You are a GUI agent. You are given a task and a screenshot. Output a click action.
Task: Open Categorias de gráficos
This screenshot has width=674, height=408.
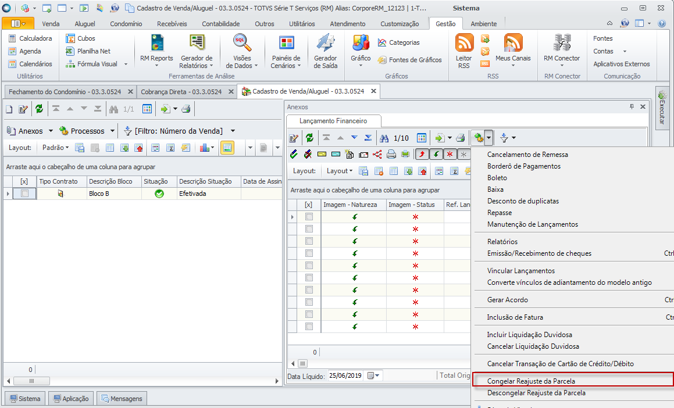[x=398, y=42]
